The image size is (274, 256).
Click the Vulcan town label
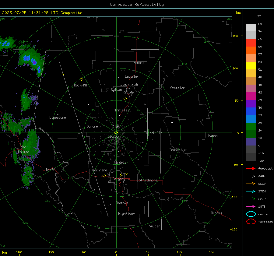point(155,226)
